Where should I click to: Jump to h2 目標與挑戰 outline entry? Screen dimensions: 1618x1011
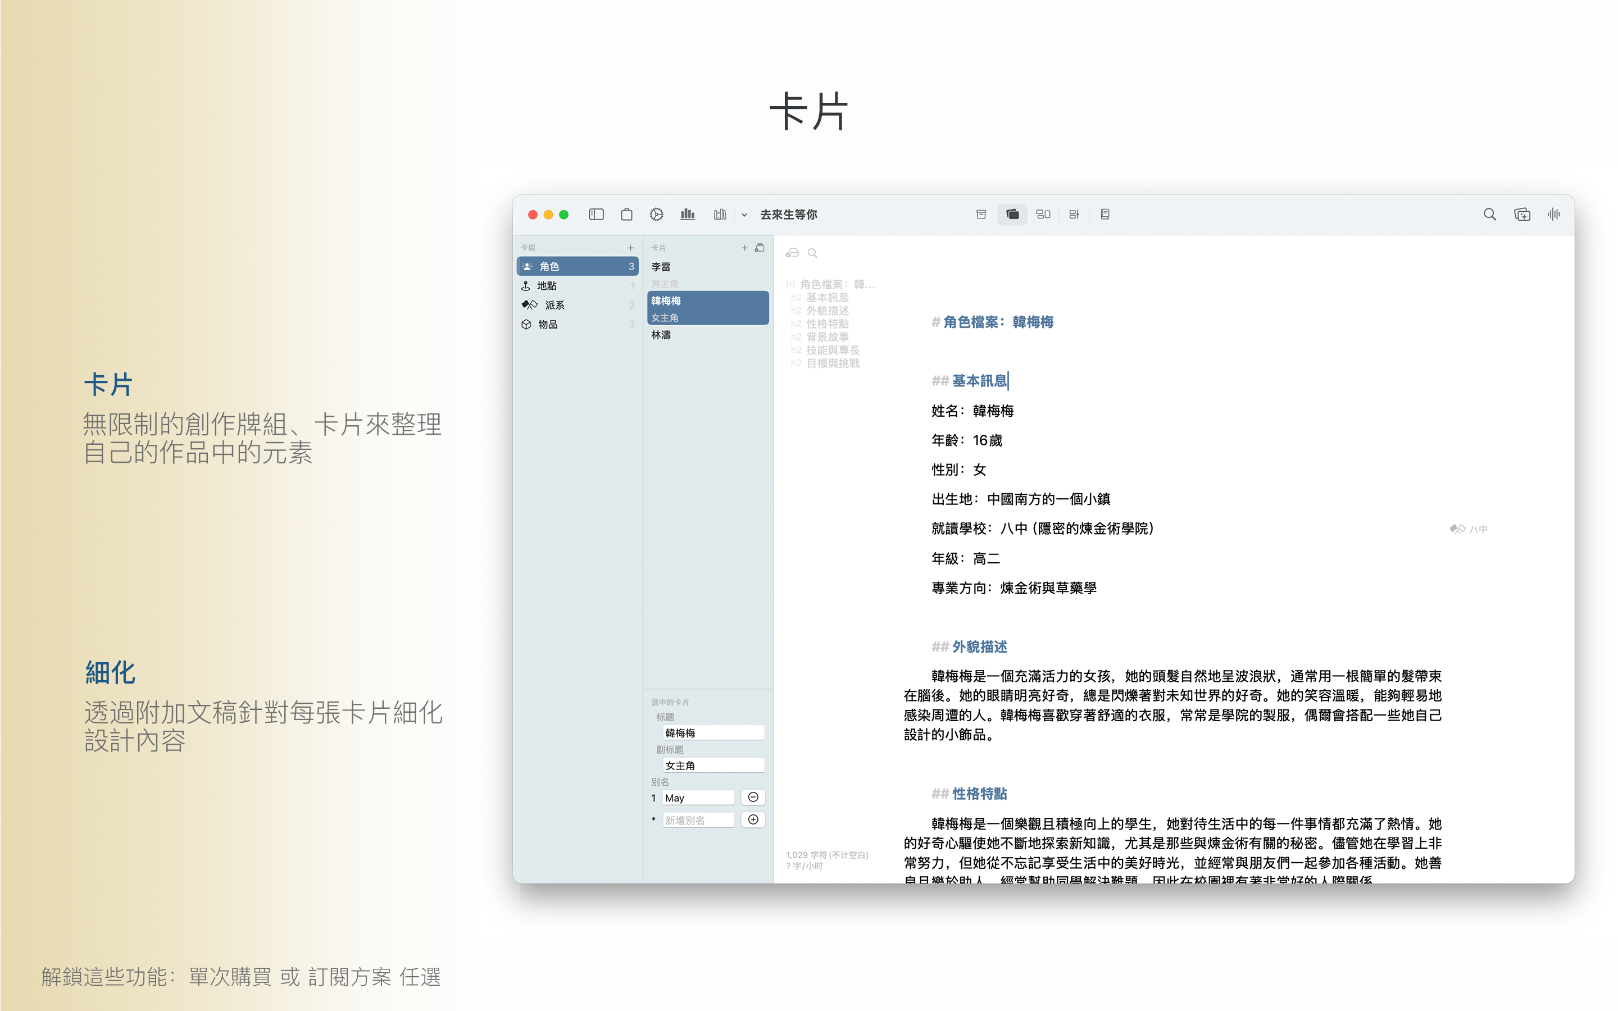coord(825,363)
